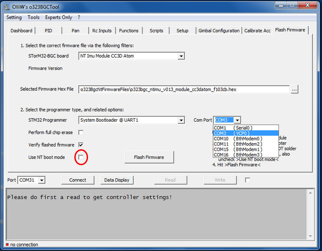Image resolution: width=322 pixels, height=251 pixels.
Task: Enable Perform full chip erase checkbox
Action: 81,133
